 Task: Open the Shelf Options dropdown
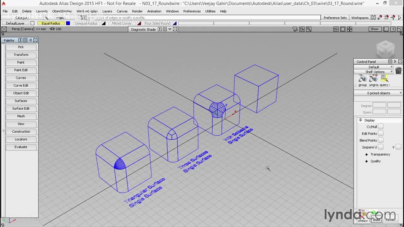click(x=375, y=72)
